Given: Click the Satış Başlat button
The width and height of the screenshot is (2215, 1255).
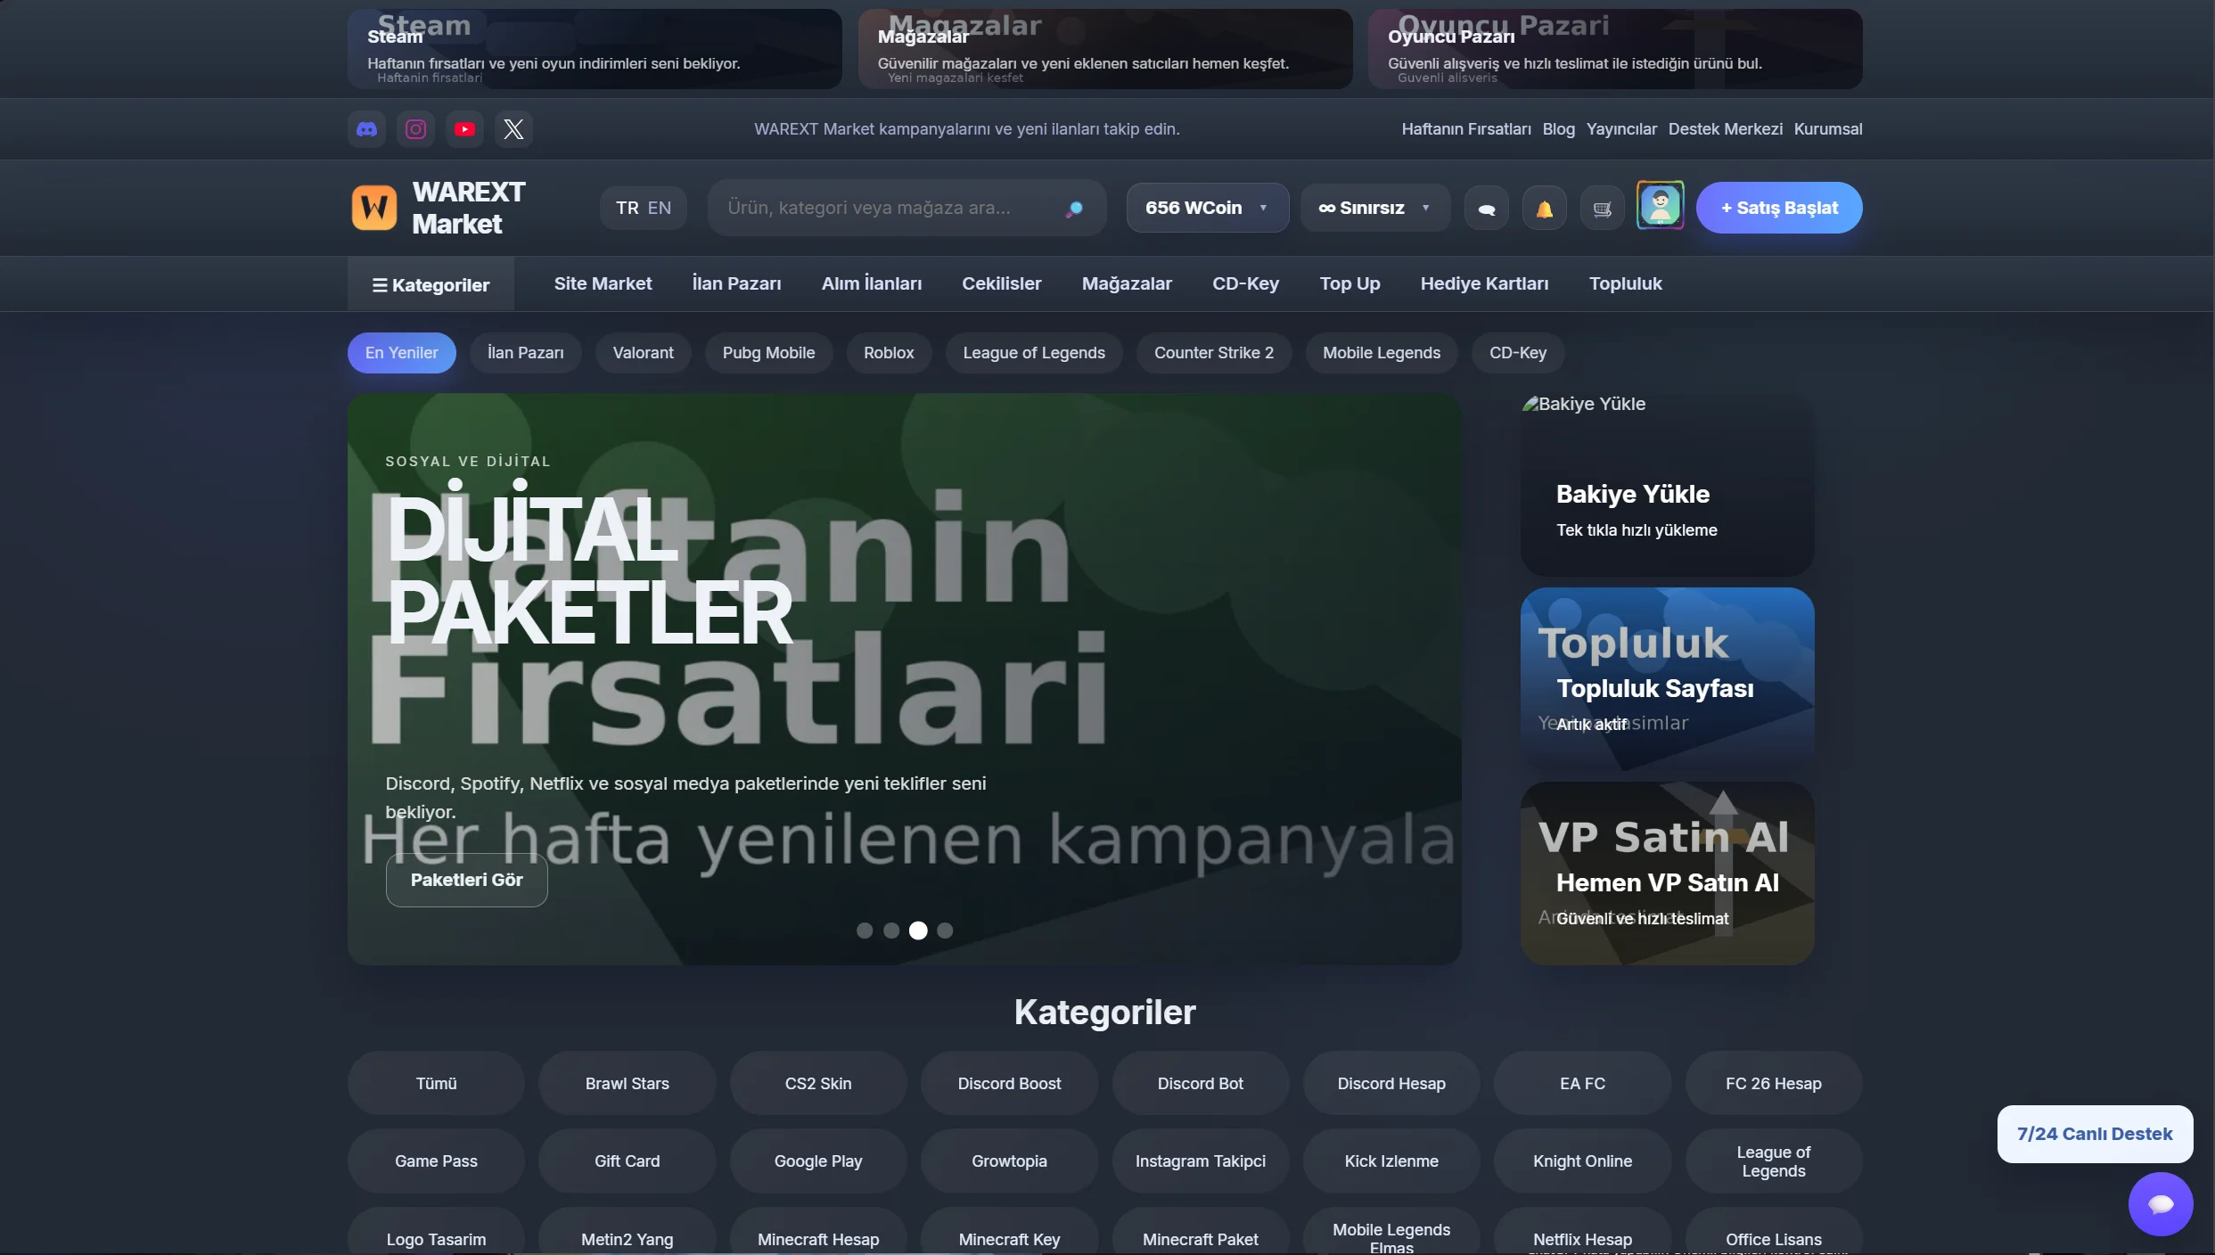Looking at the screenshot, I should point(1779,208).
